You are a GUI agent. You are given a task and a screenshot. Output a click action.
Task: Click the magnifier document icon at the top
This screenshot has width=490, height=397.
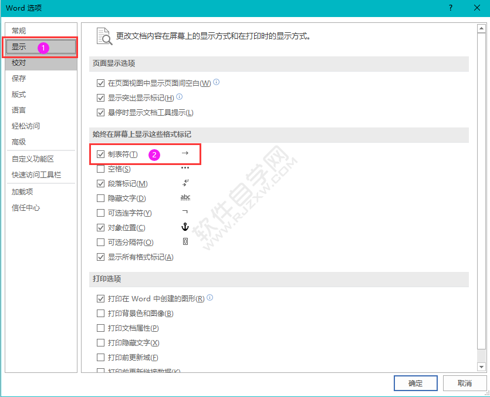pyautogui.click(x=103, y=35)
